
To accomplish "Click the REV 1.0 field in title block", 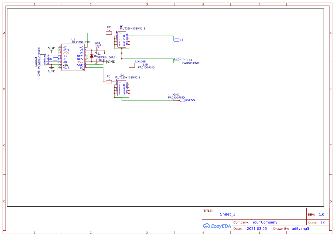I will pyautogui.click(x=321, y=214).
